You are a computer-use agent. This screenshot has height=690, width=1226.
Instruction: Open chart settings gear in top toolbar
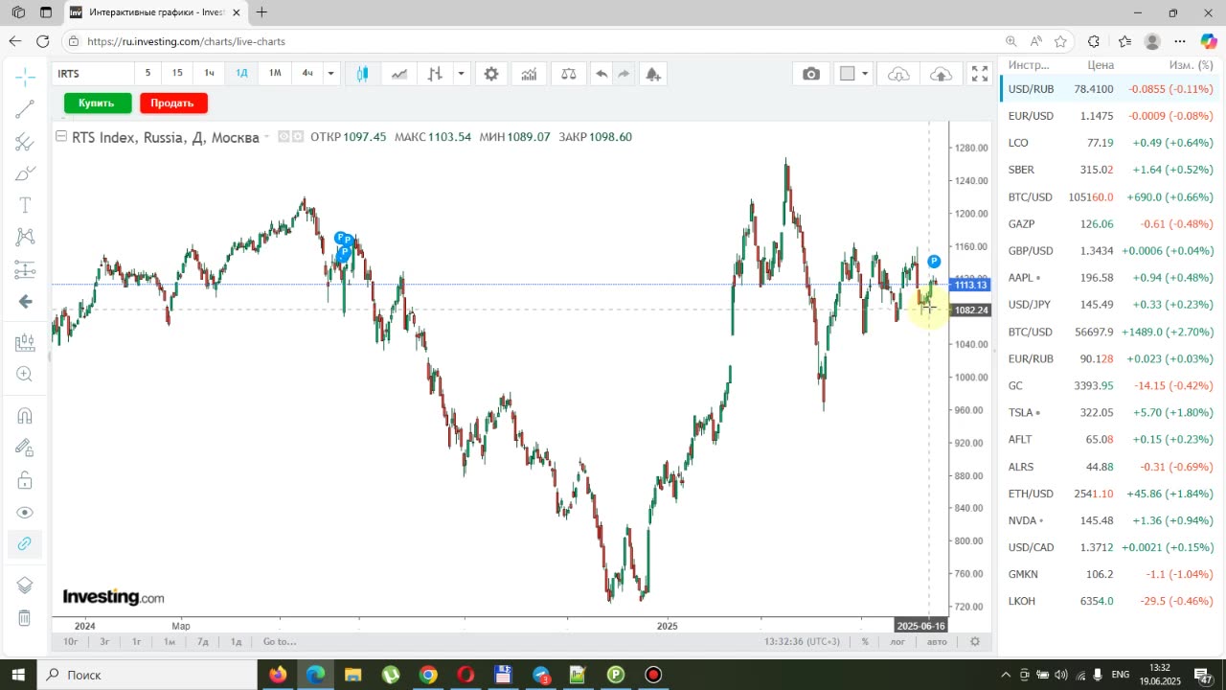click(x=491, y=74)
